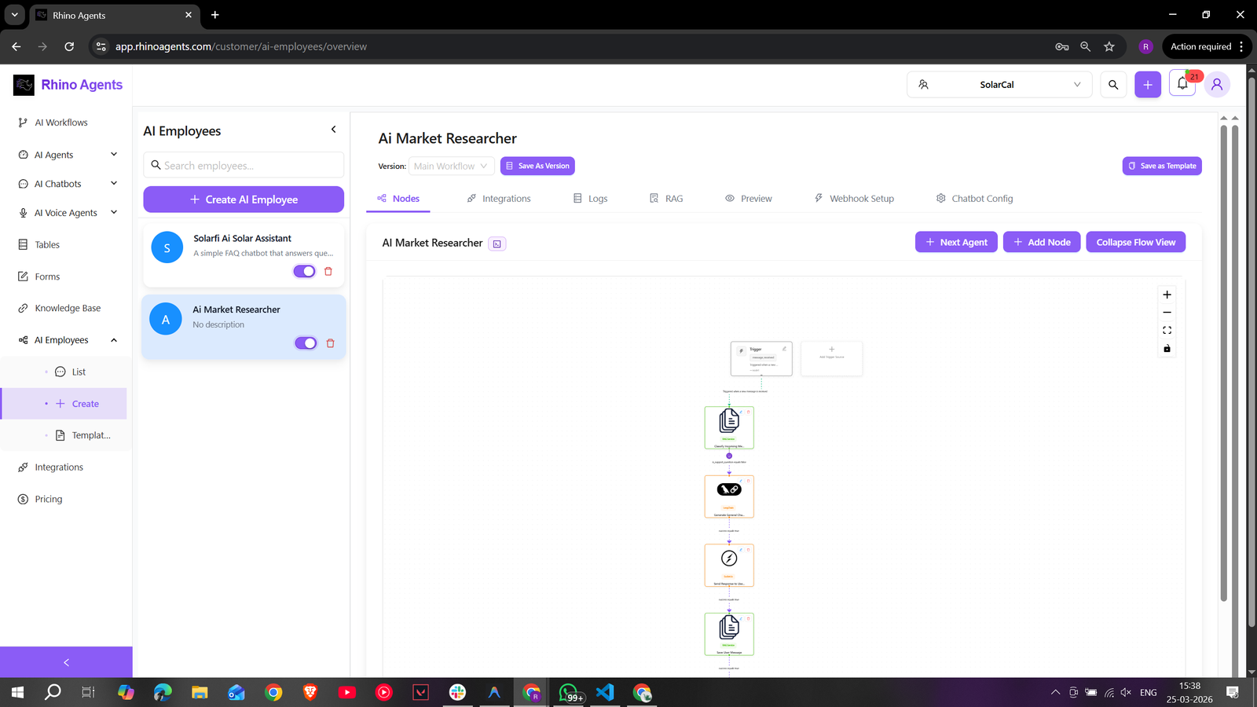The height and width of the screenshot is (707, 1257).
Task: Click the purple plus icon in the header
Action: pos(1147,83)
